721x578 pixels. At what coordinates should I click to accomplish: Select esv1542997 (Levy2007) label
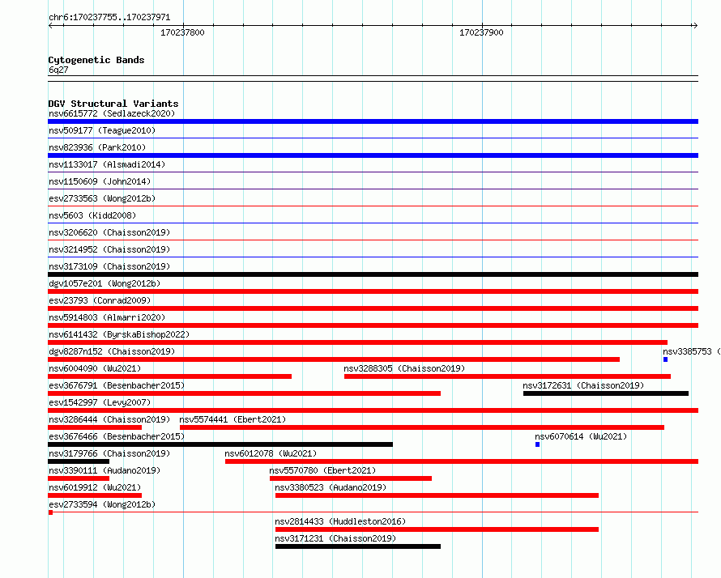[x=100, y=402]
